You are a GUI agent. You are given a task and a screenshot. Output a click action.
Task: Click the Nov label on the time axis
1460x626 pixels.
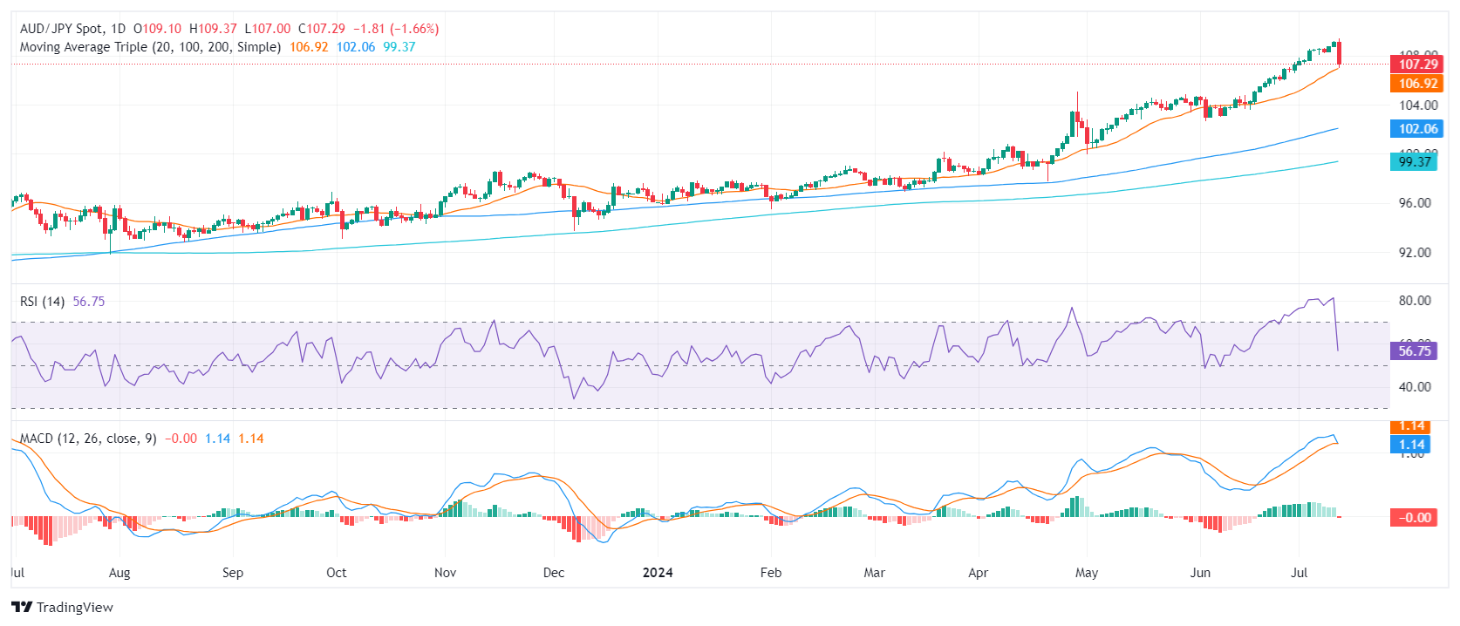click(445, 573)
